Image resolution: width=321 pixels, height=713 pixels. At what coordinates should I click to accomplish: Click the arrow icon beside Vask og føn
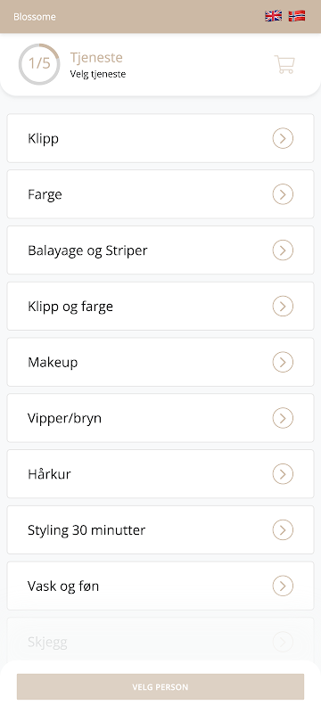point(283,586)
